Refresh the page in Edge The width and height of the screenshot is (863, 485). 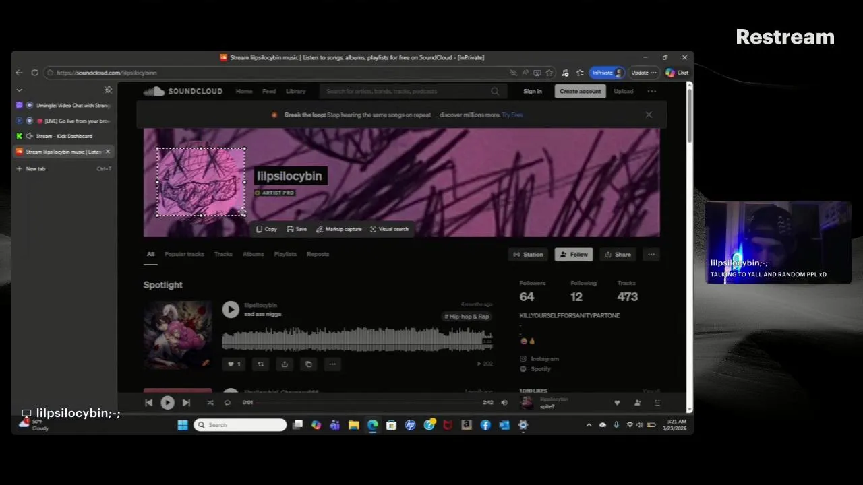point(35,73)
